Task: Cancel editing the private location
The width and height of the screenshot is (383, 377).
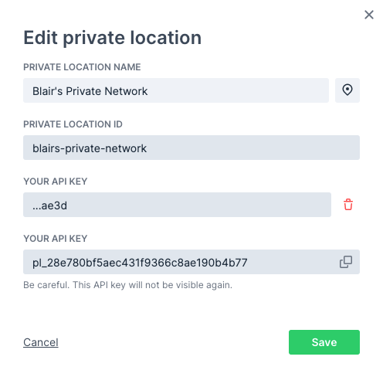Action: tap(41, 342)
